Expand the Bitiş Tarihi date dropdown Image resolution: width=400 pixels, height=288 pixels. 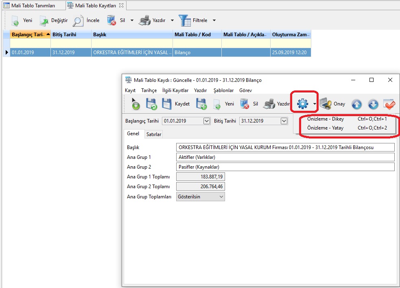tap(284, 121)
